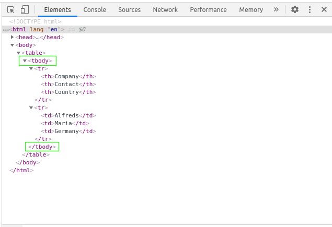The height and width of the screenshot is (227, 332).
Task: Select the td Maria node
Action: pos(65,123)
